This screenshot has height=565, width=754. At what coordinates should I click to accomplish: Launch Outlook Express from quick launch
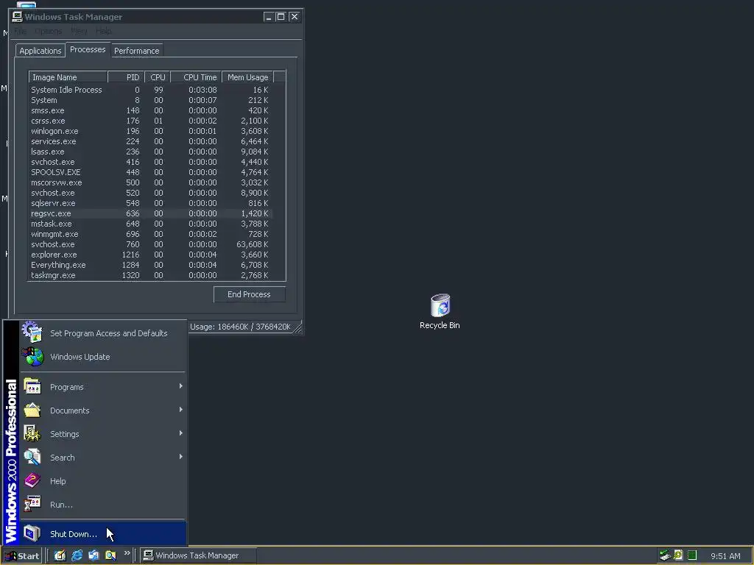(x=94, y=555)
